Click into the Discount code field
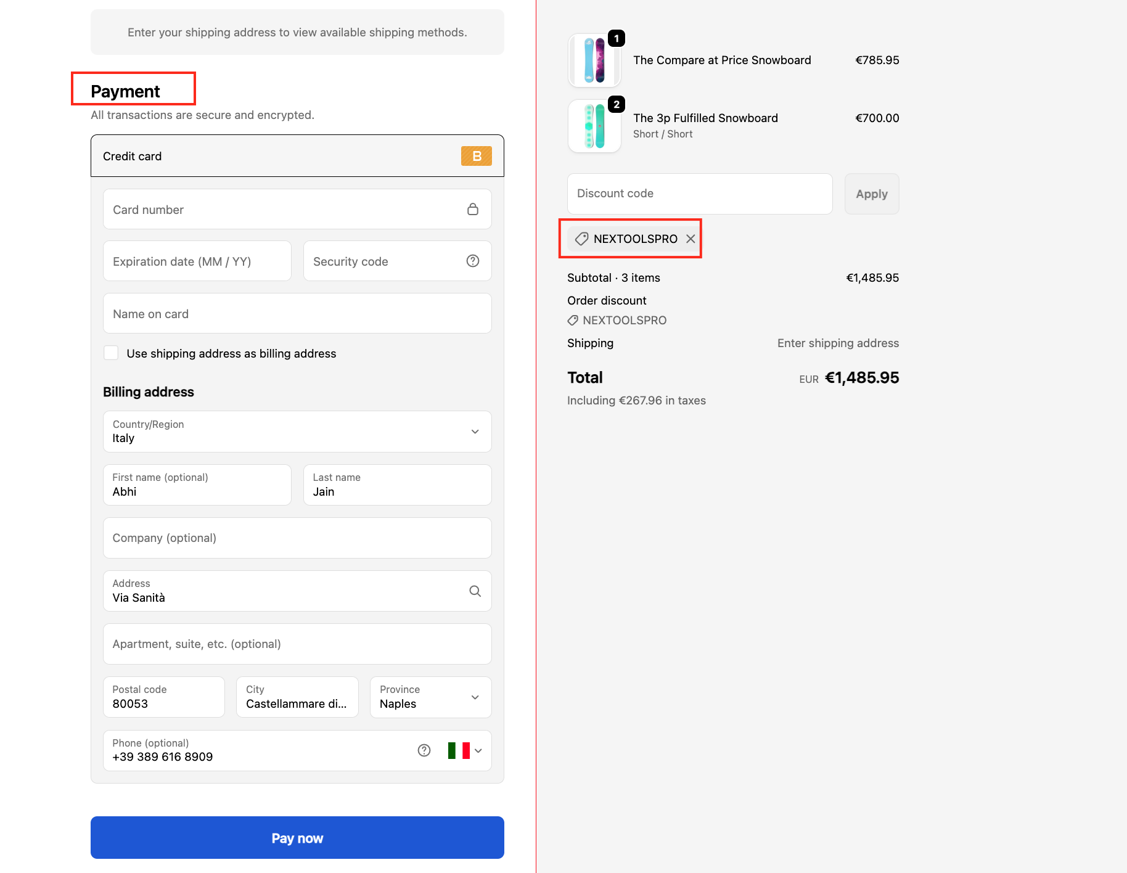The image size is (1127, 873). click(699, 194)
